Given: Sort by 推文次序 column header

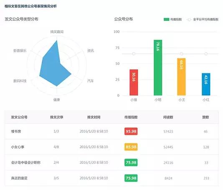Looking at the screenshot, I should [57, 117].
